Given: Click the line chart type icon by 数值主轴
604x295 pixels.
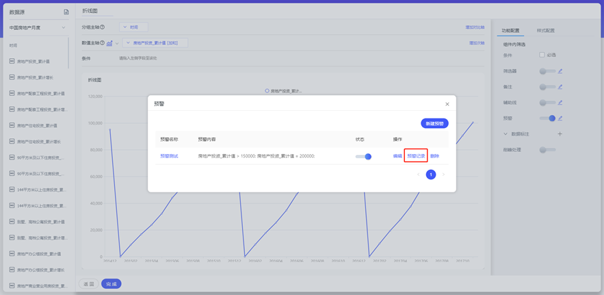Looking at the screenshot, I should click(109, 43).
